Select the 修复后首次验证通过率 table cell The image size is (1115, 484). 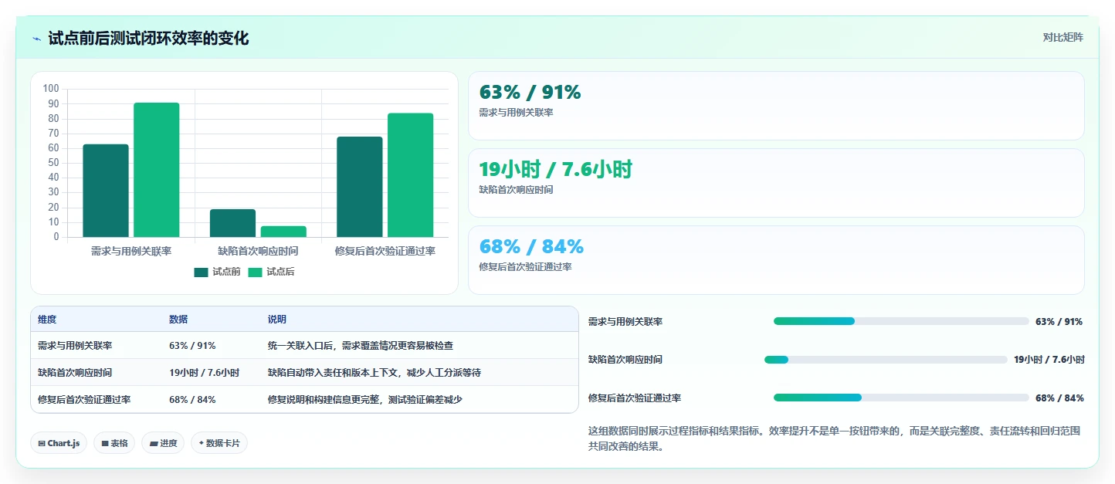96,399
